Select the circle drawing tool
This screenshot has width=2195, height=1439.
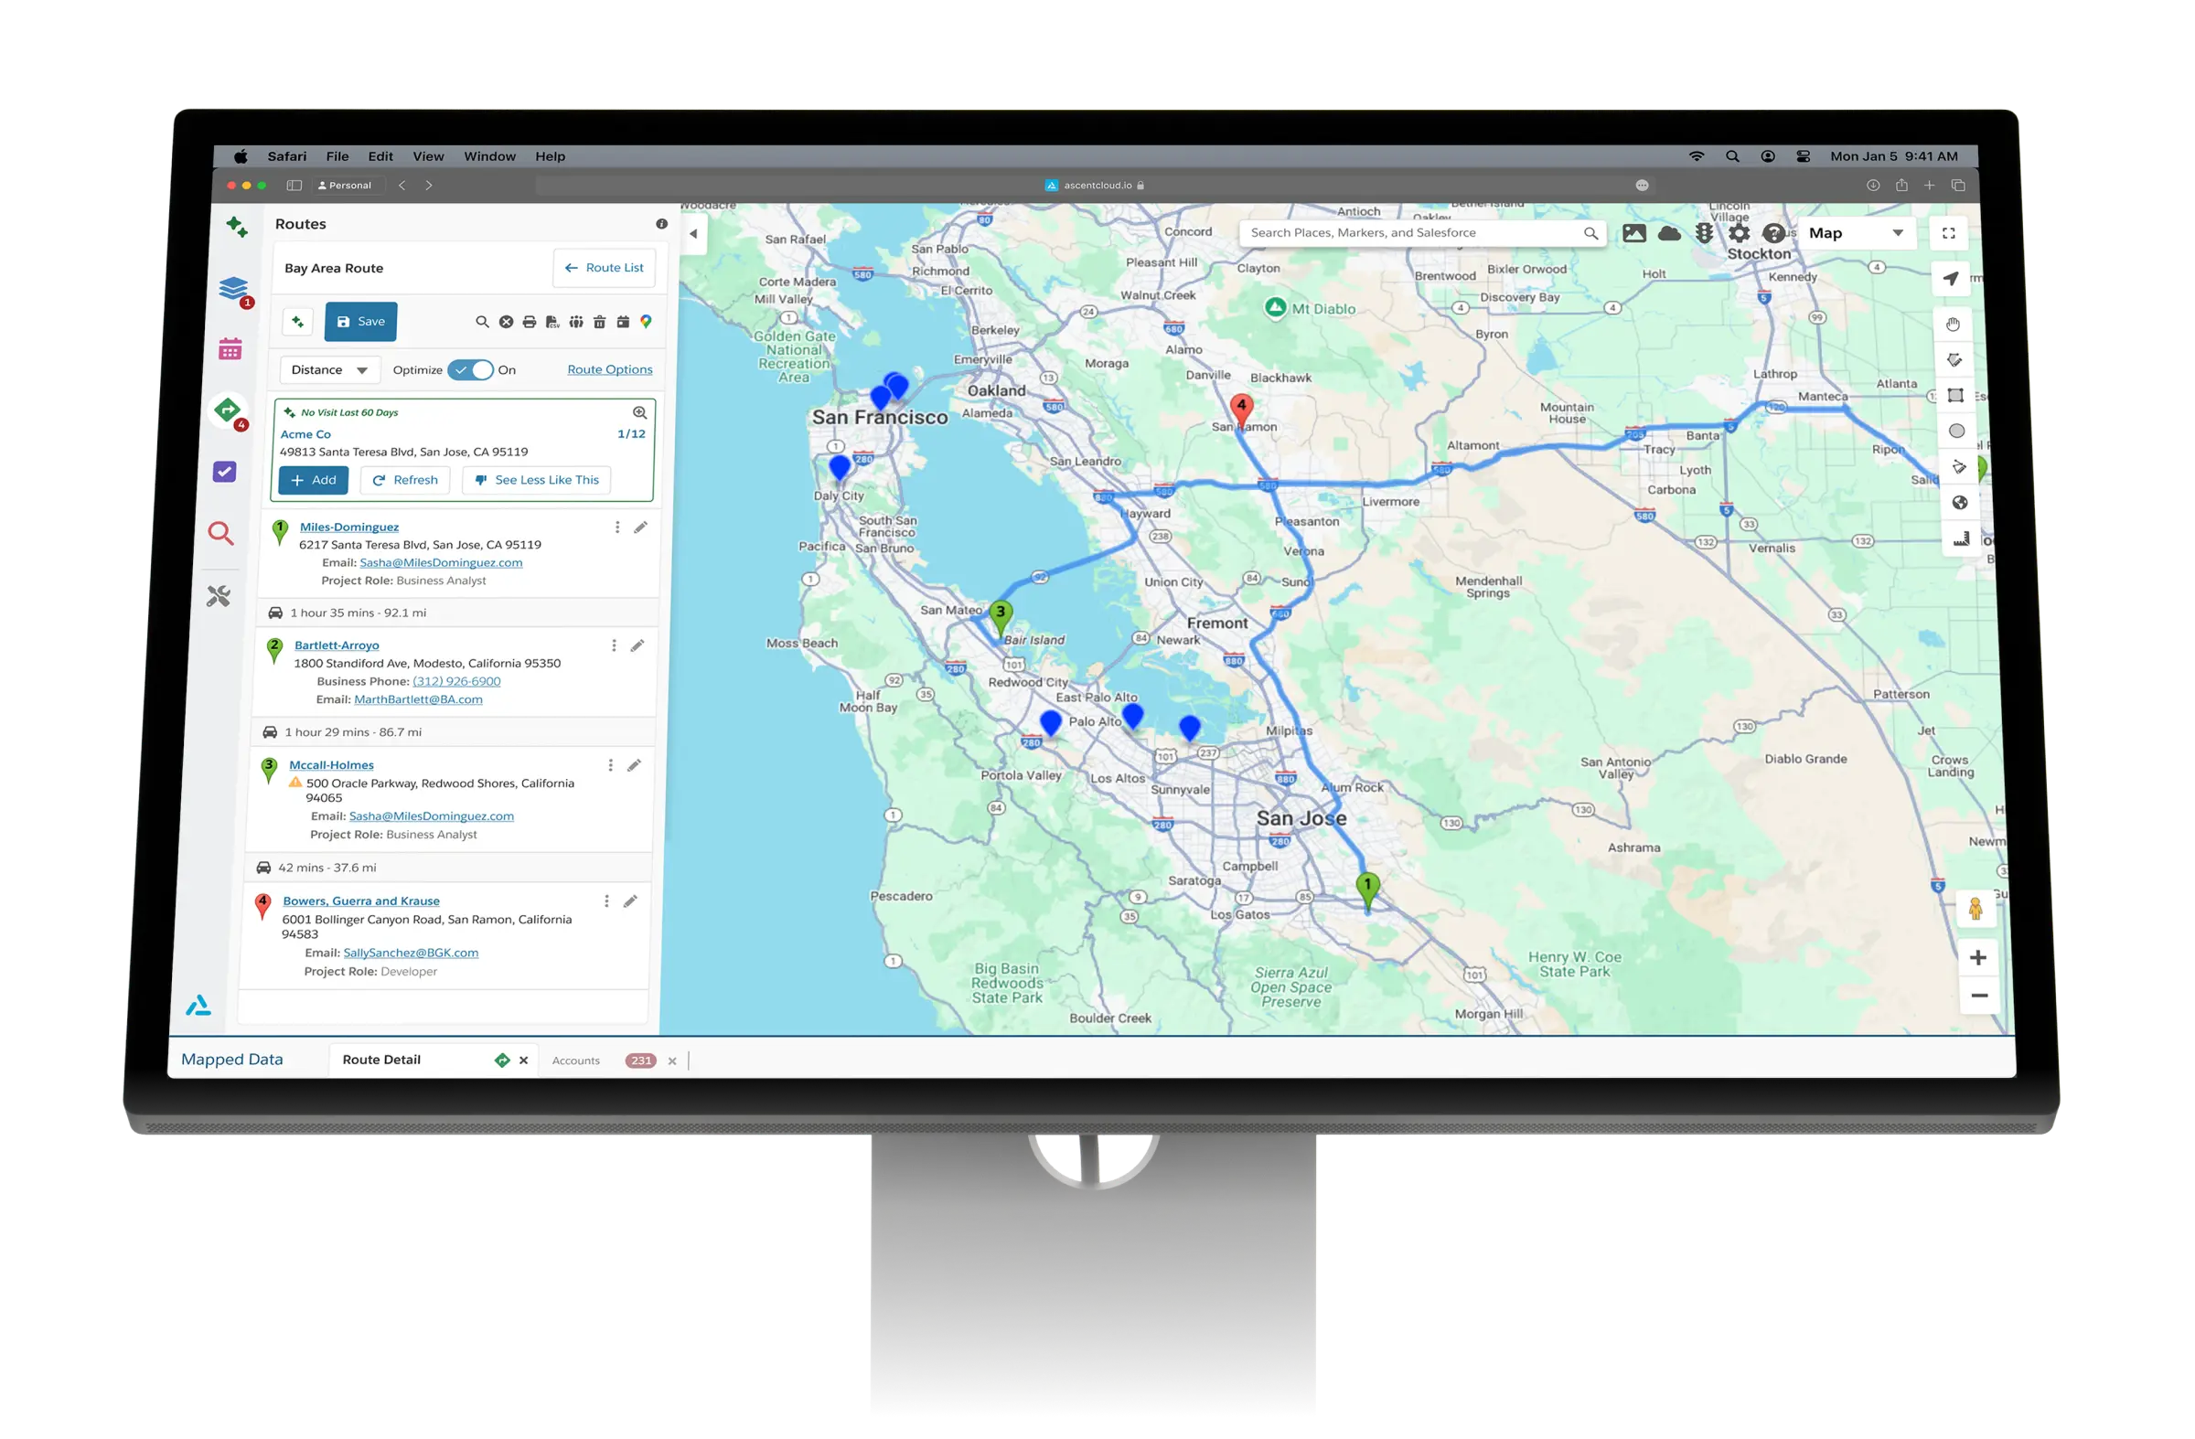tap(1956, 431)
